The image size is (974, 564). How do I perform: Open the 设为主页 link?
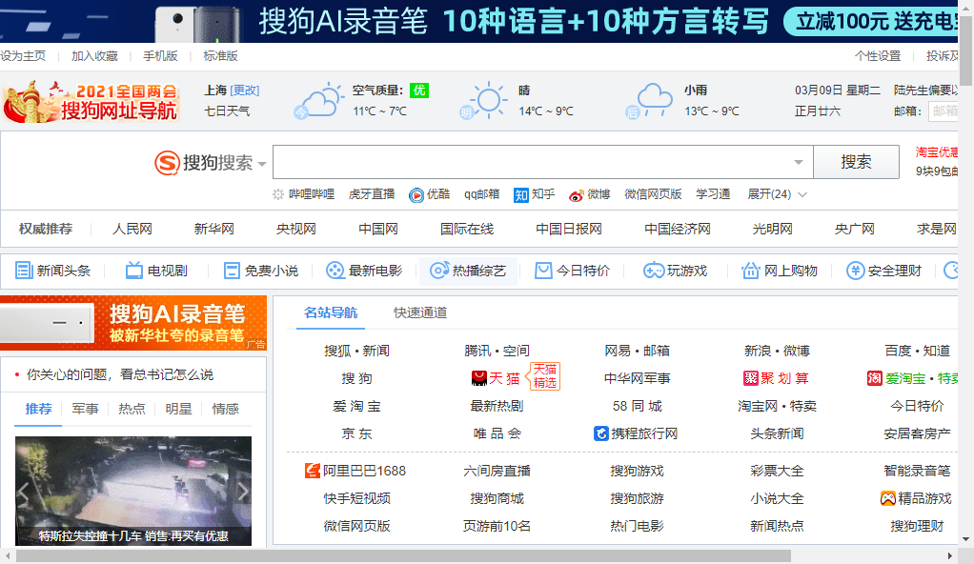coord(23,56)
